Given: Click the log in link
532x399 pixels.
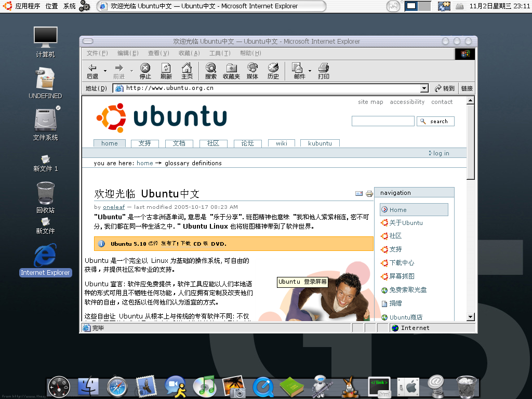Looking at the screenshot, I should point(441,153).
